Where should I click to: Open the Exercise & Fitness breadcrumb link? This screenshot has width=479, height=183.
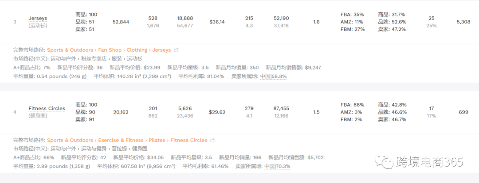121,141
